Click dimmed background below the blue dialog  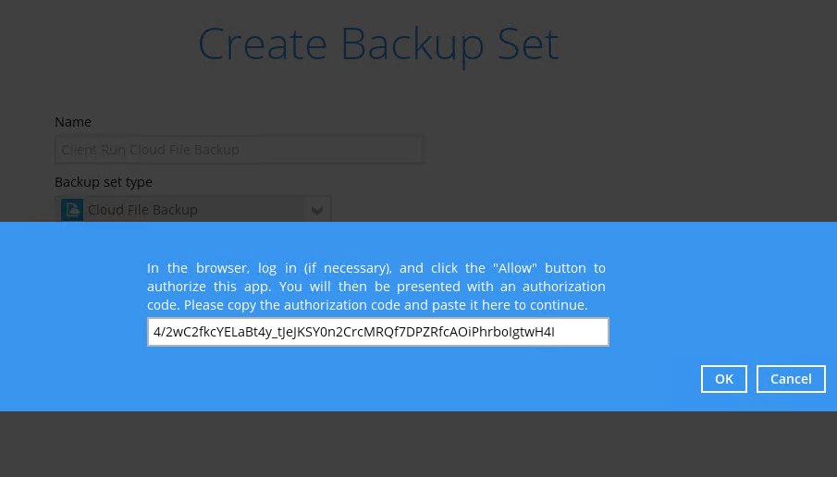418,444
